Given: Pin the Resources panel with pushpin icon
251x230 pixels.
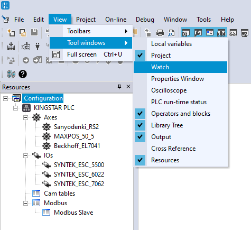Looking at the screenshot, I should click(x=119, y=87).
